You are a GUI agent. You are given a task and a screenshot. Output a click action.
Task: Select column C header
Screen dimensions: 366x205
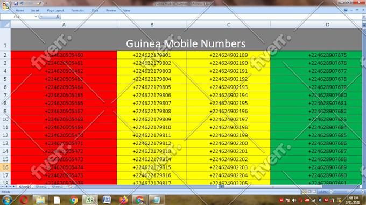229,25
